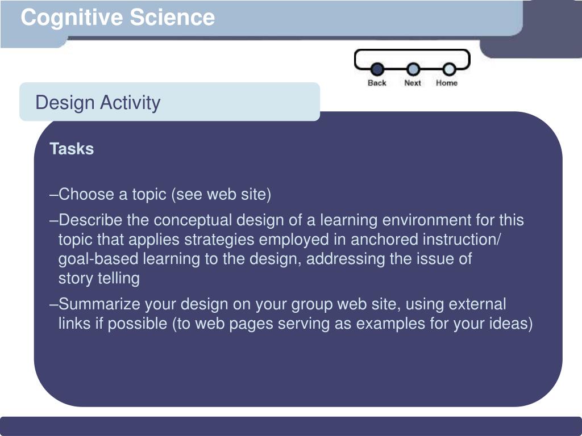Click the dark footer bar
Image resolution: width=582 pixels, height=436 pixels.
291,426
